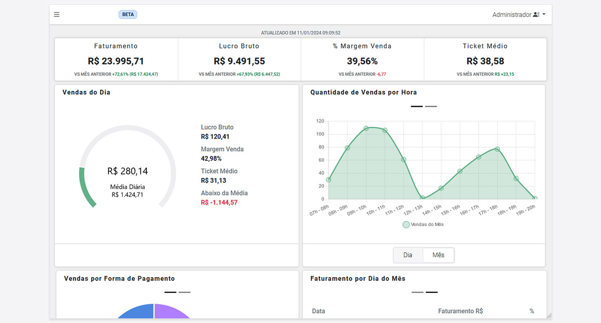Switch hourly sales chart to Mês
Image resolution: width=601 pixels, height=323 pixels.
click(x=438, y=255)
